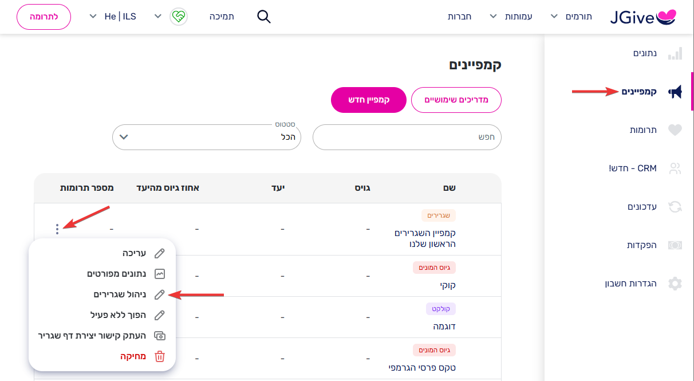Select the קמפיינים megaphone icon
This screenshot has height=381, width=694.
(x=675, y=92)
